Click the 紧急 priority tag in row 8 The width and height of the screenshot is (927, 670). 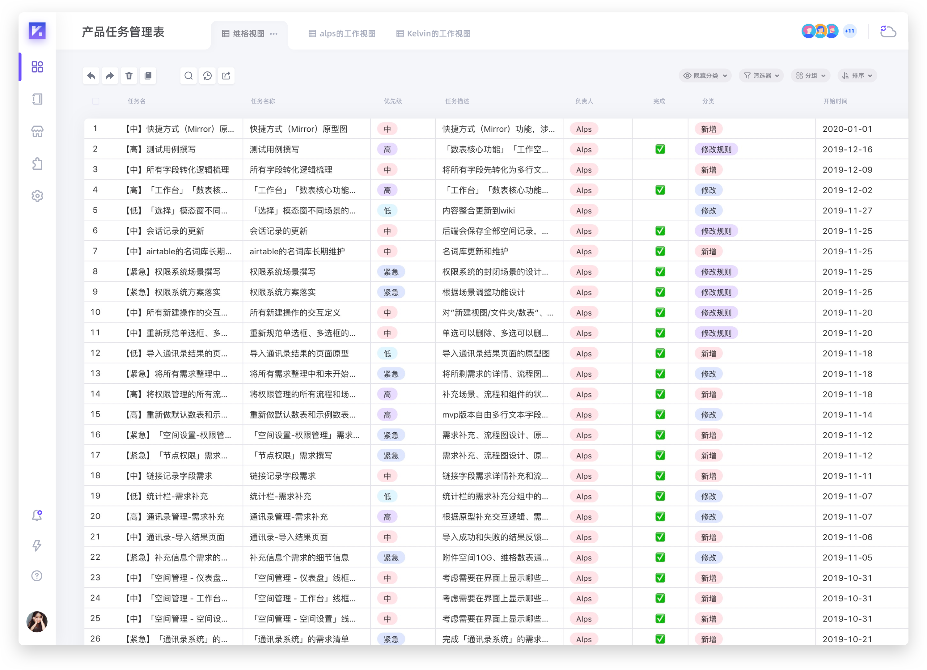pyautogui.click(x=391, y=272)
